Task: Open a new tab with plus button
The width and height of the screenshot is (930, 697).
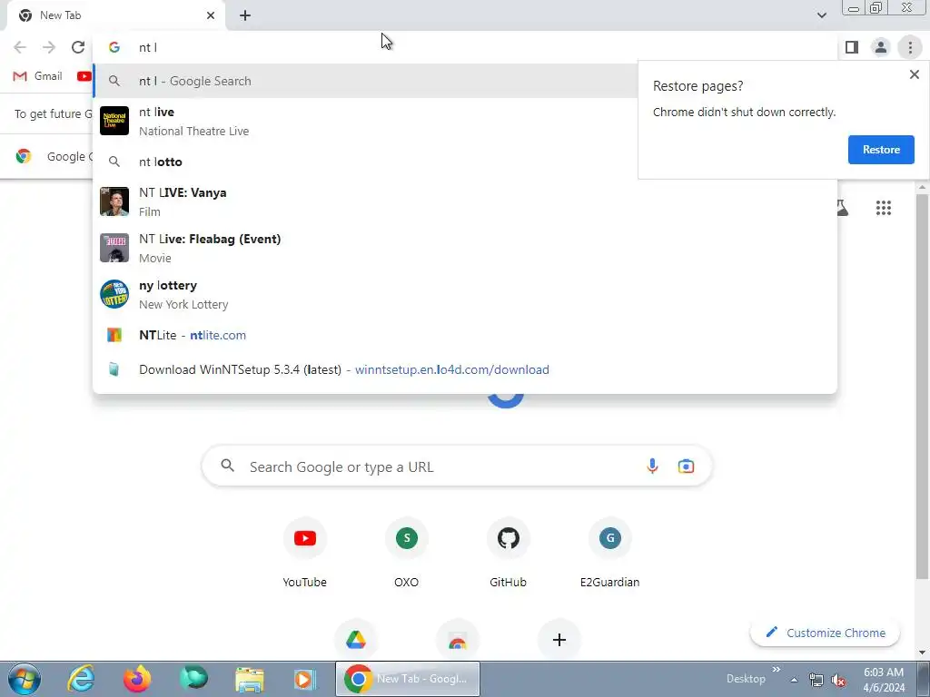Action: pyautogui.click(x=245, y=16)
